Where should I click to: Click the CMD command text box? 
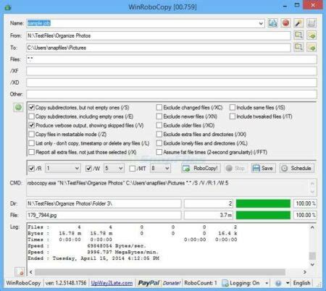click(x=172, y=187)
